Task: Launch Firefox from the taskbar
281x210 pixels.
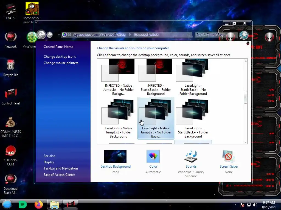Action: click(x=39, y=205)
